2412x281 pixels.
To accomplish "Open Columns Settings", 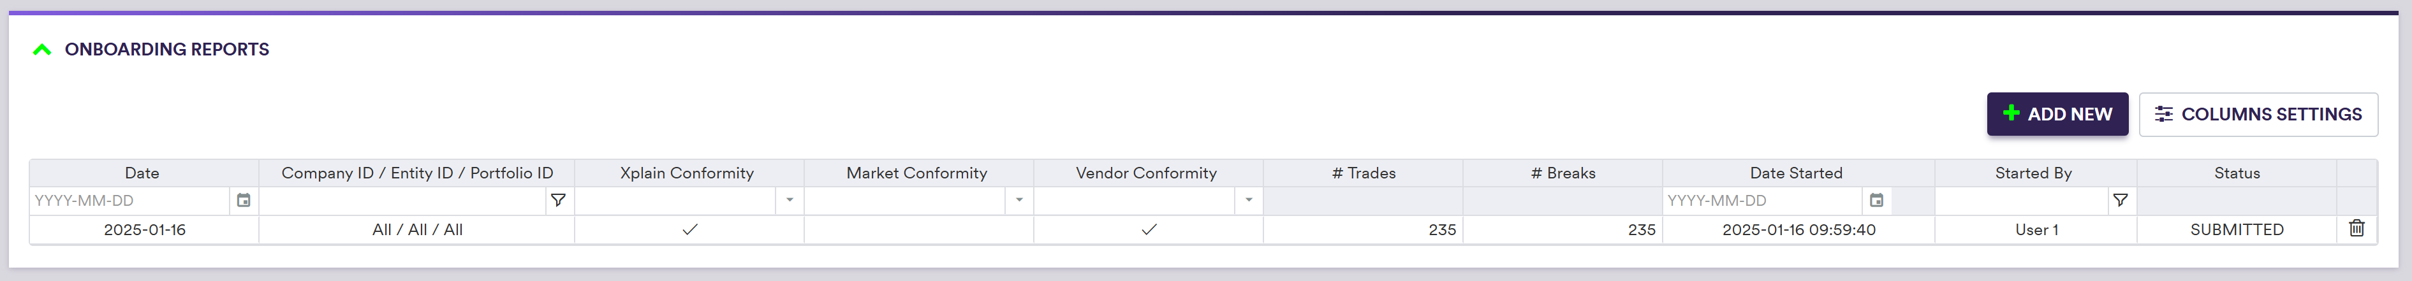I will click(2256, 114).
